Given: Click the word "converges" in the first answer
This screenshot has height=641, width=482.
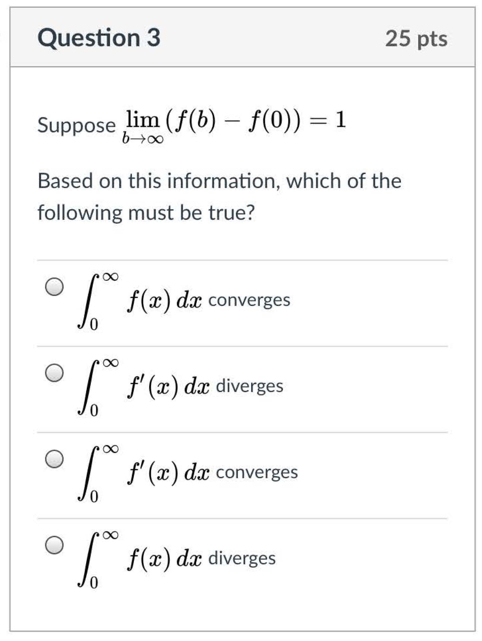Looking at the screenshot, I should [249, 300].
